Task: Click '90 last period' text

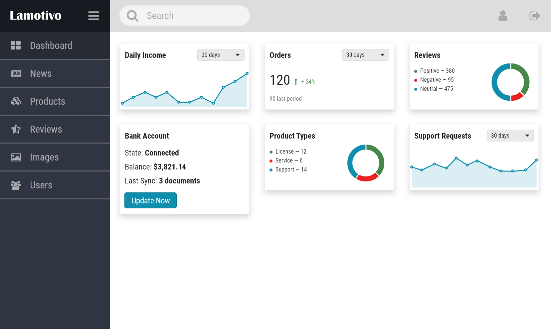Action: pos(285,99)
